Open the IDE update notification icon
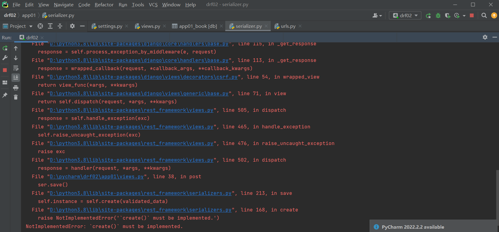Viewport: 499px width, 232px height. 494,15
